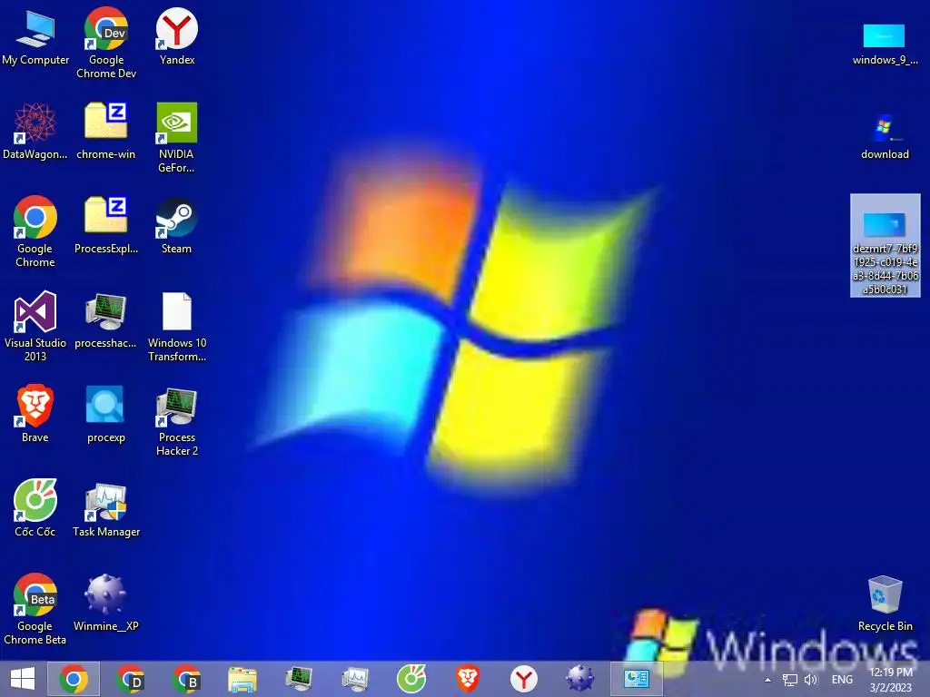This screenshot has width=930, height=697.
Task: Select the Brave desktop shortcut
Action: point(35,414)
